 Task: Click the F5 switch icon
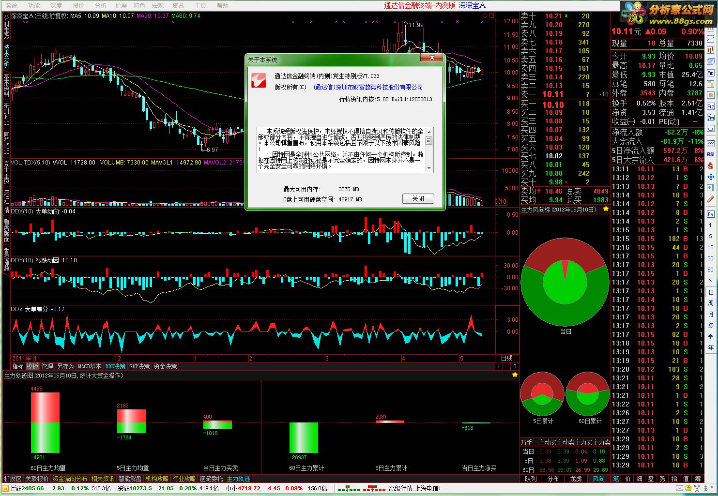pyautogui.click(x=710, y=214)
